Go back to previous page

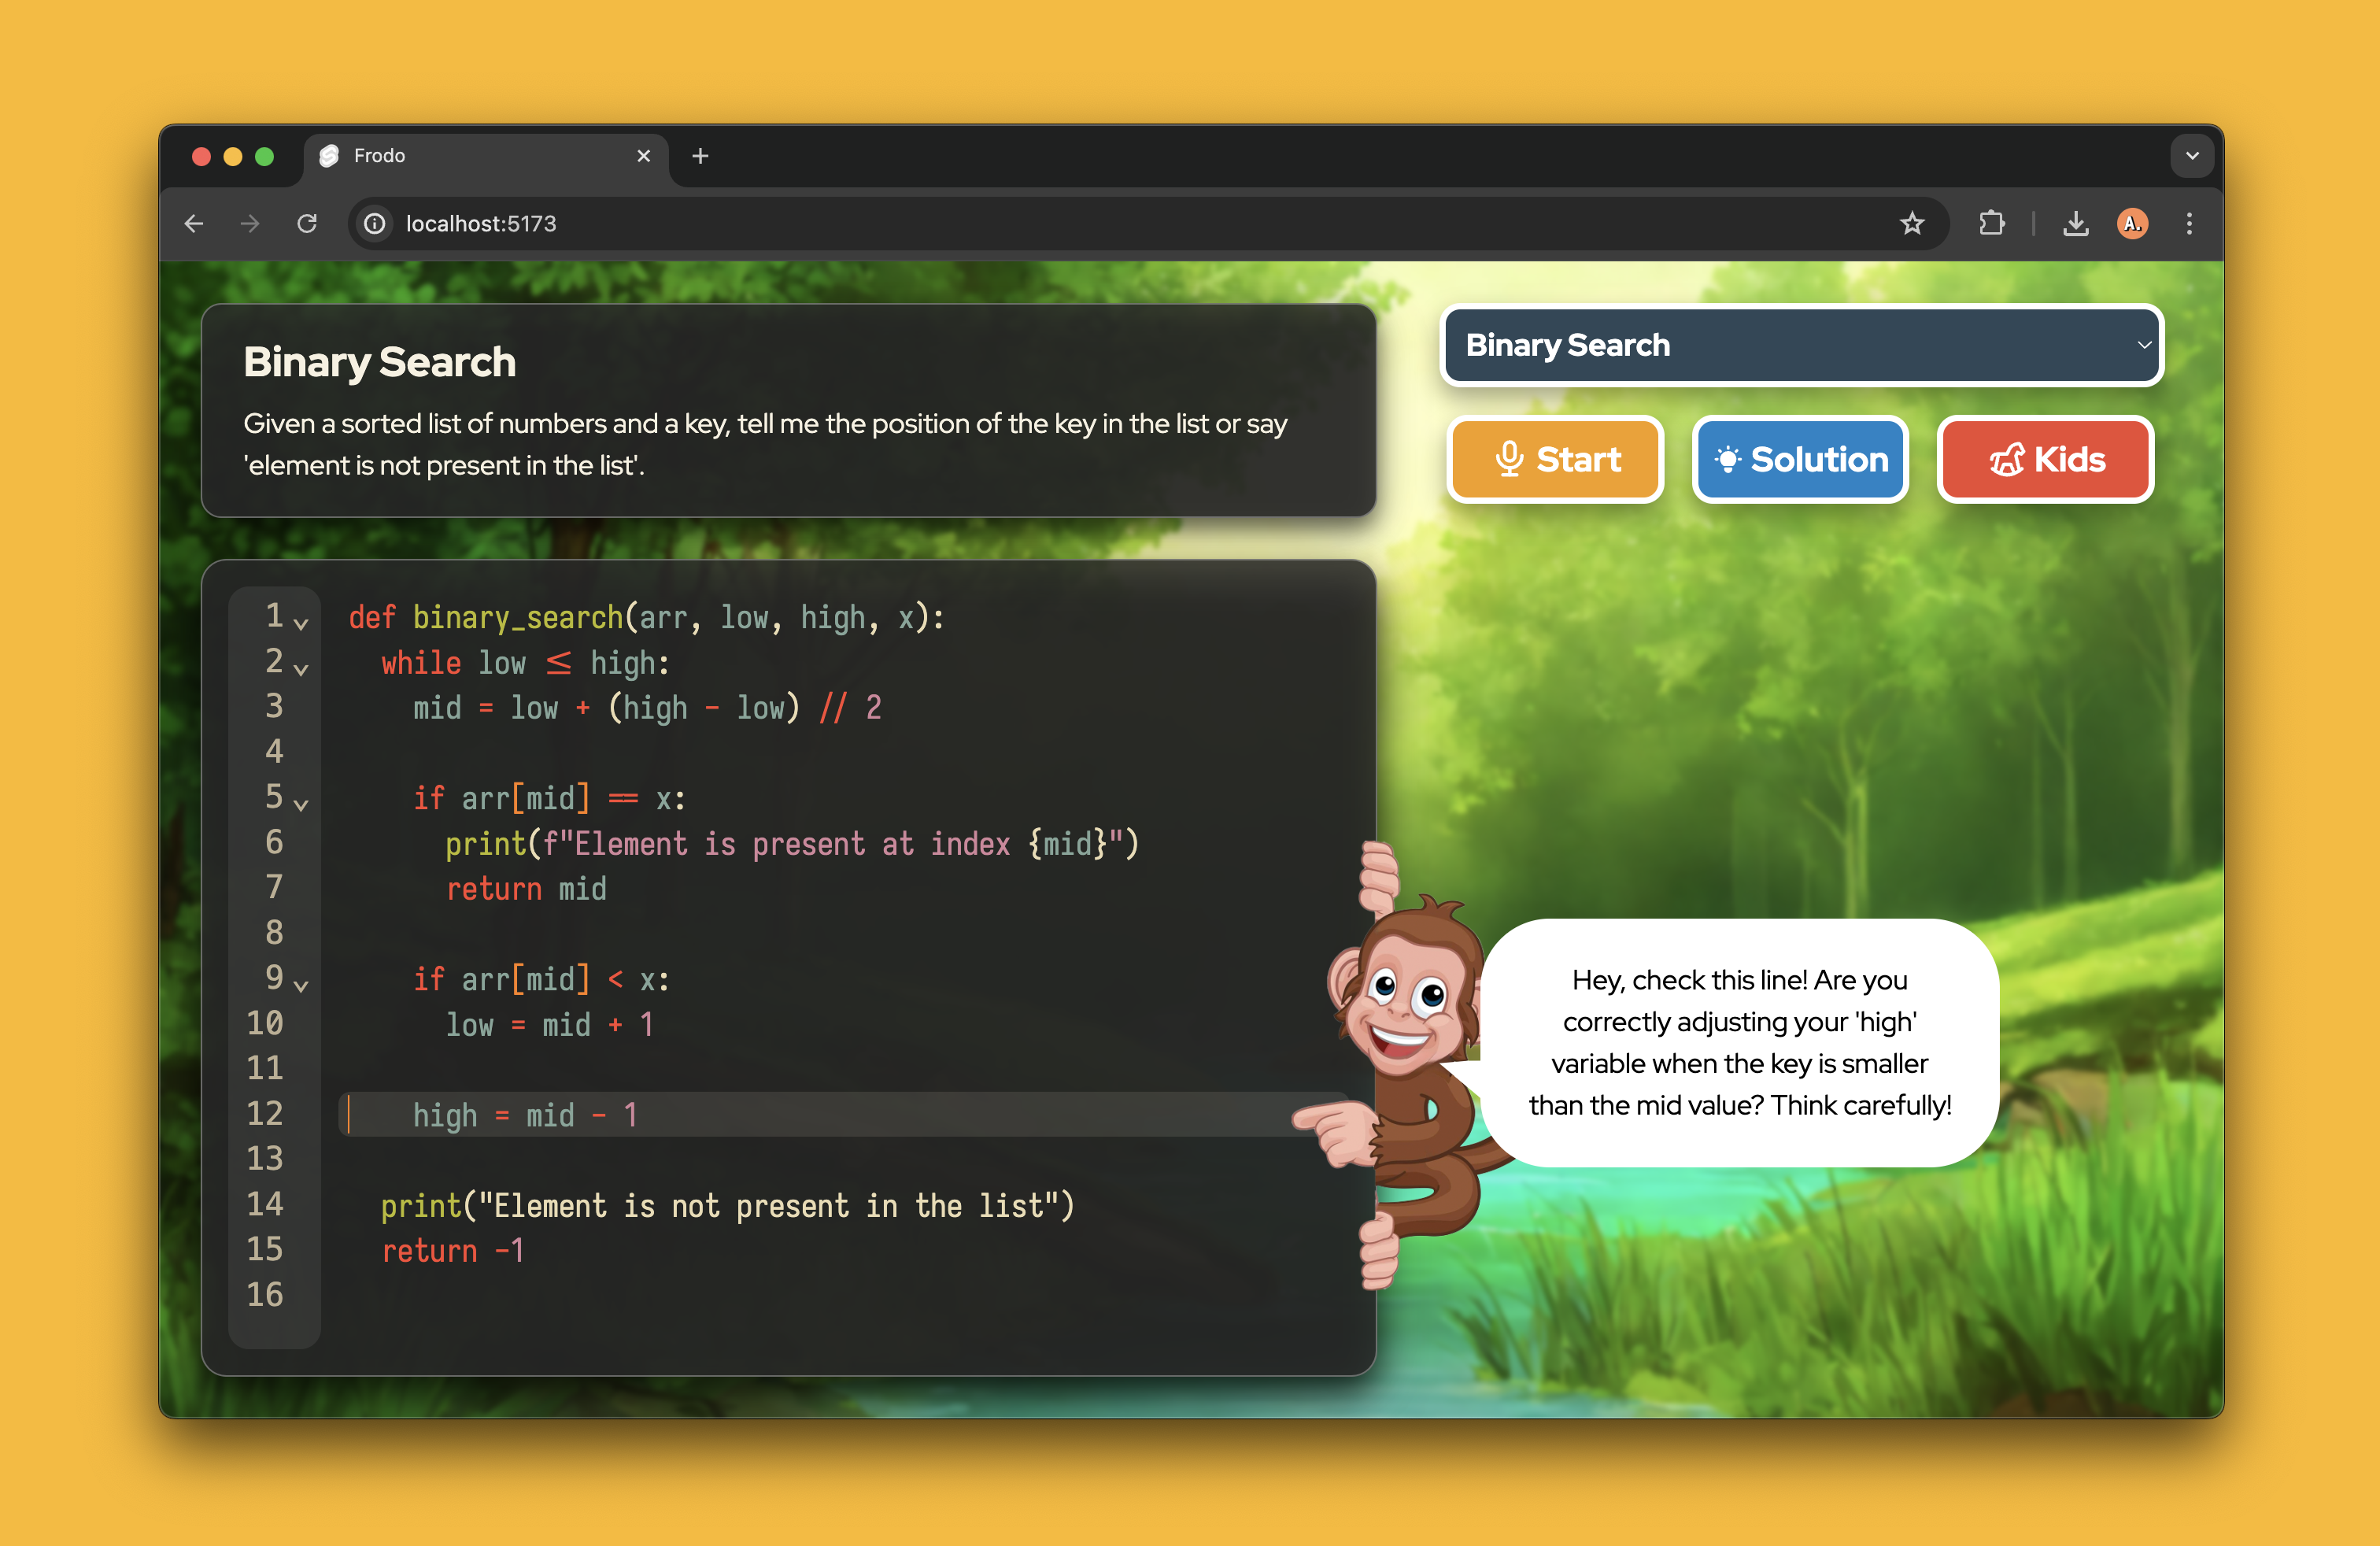pos(194,223)
